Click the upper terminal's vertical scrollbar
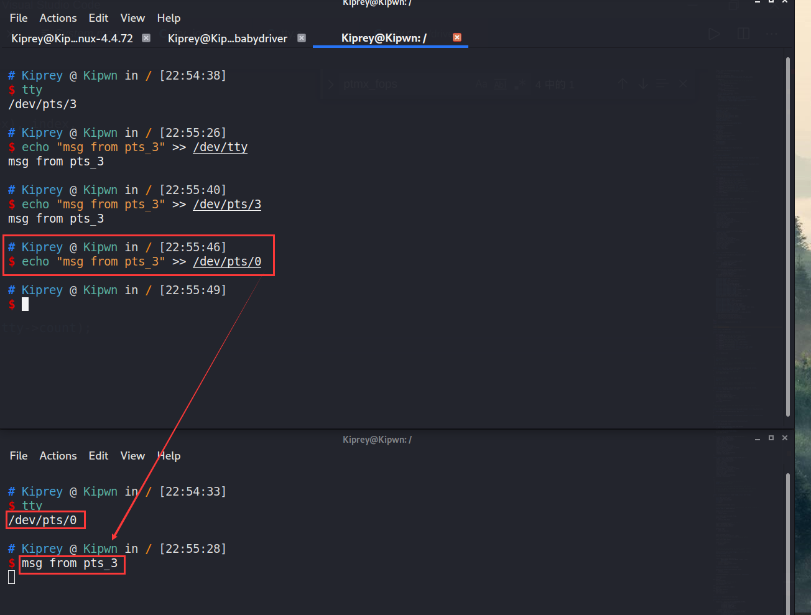 (788, 236)
